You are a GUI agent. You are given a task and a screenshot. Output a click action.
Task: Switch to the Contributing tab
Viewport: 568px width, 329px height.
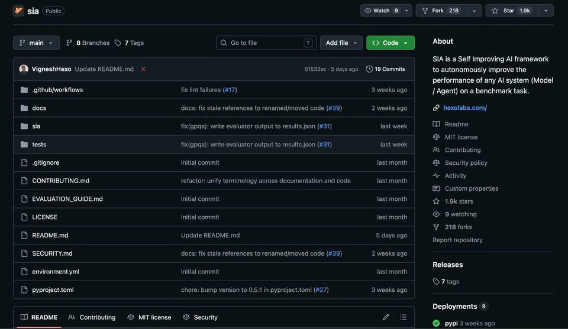coord(92,317)
